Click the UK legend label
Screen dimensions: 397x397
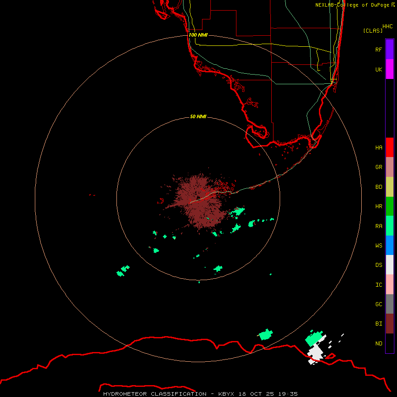378,69
